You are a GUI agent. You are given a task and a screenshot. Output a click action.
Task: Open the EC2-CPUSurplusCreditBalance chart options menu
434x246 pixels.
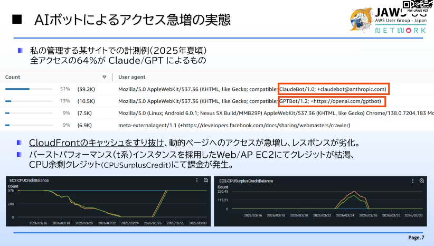click(x=413, y=181)
